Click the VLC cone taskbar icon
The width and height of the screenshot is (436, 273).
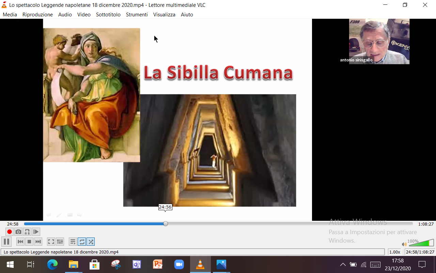(200, 264)
